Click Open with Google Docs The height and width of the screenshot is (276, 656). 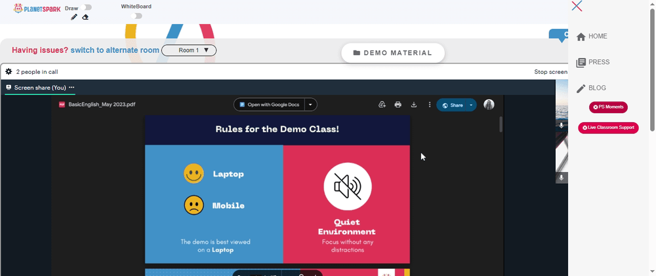(270, 105)
